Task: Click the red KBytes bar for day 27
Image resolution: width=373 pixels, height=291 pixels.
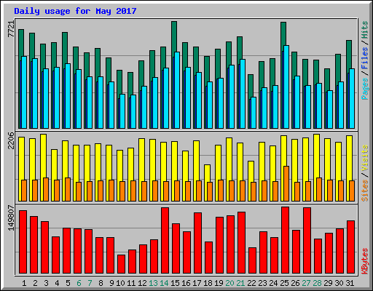Action: click(x=307, y=241)
